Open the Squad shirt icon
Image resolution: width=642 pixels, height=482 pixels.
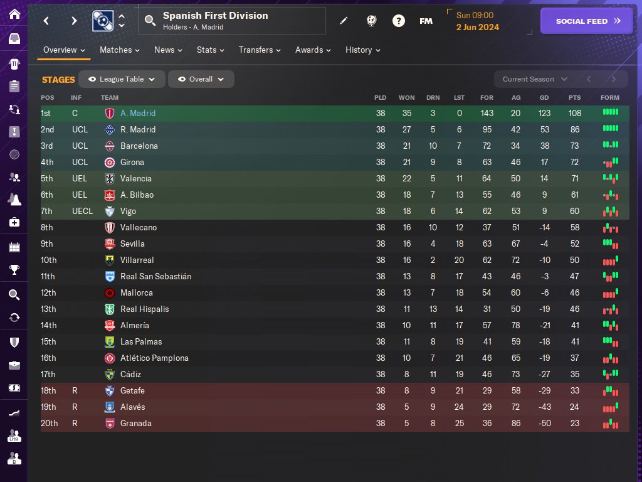coord(14,63)
